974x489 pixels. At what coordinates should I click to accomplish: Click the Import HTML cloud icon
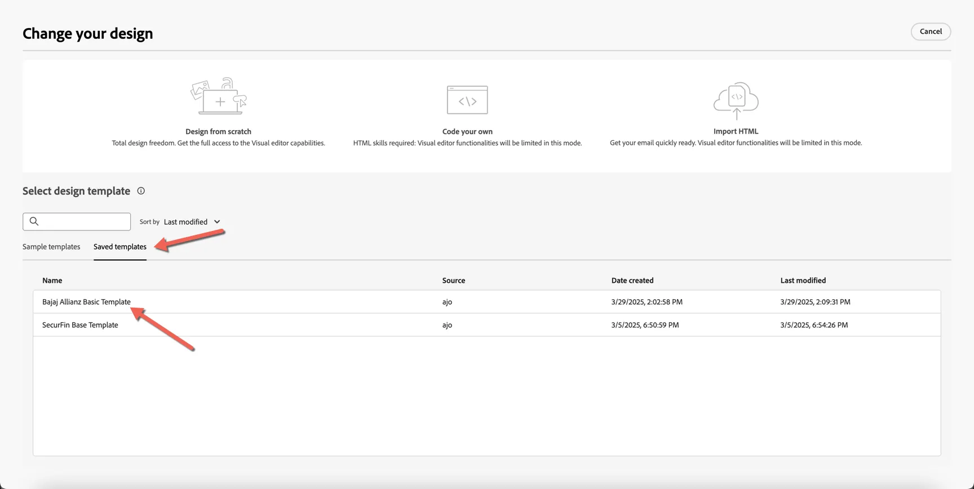tap(736, 101)
